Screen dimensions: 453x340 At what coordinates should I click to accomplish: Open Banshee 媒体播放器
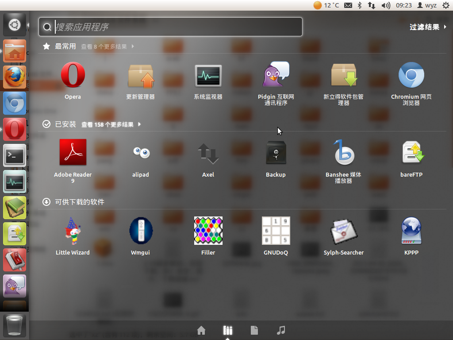tap(343, 161)
